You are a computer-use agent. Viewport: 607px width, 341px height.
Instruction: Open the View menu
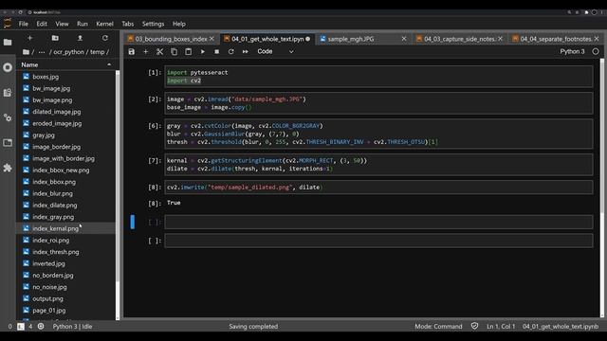(x=62, y=24)
